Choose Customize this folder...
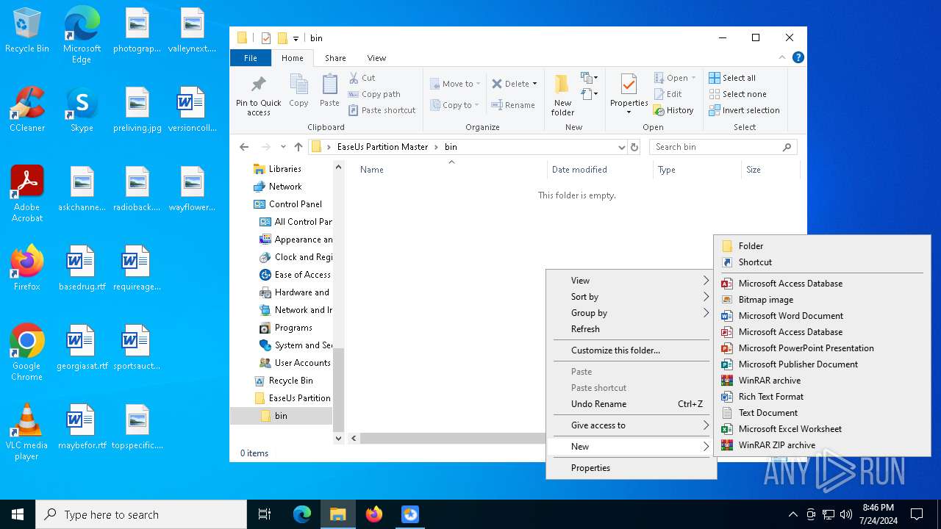 631,350
